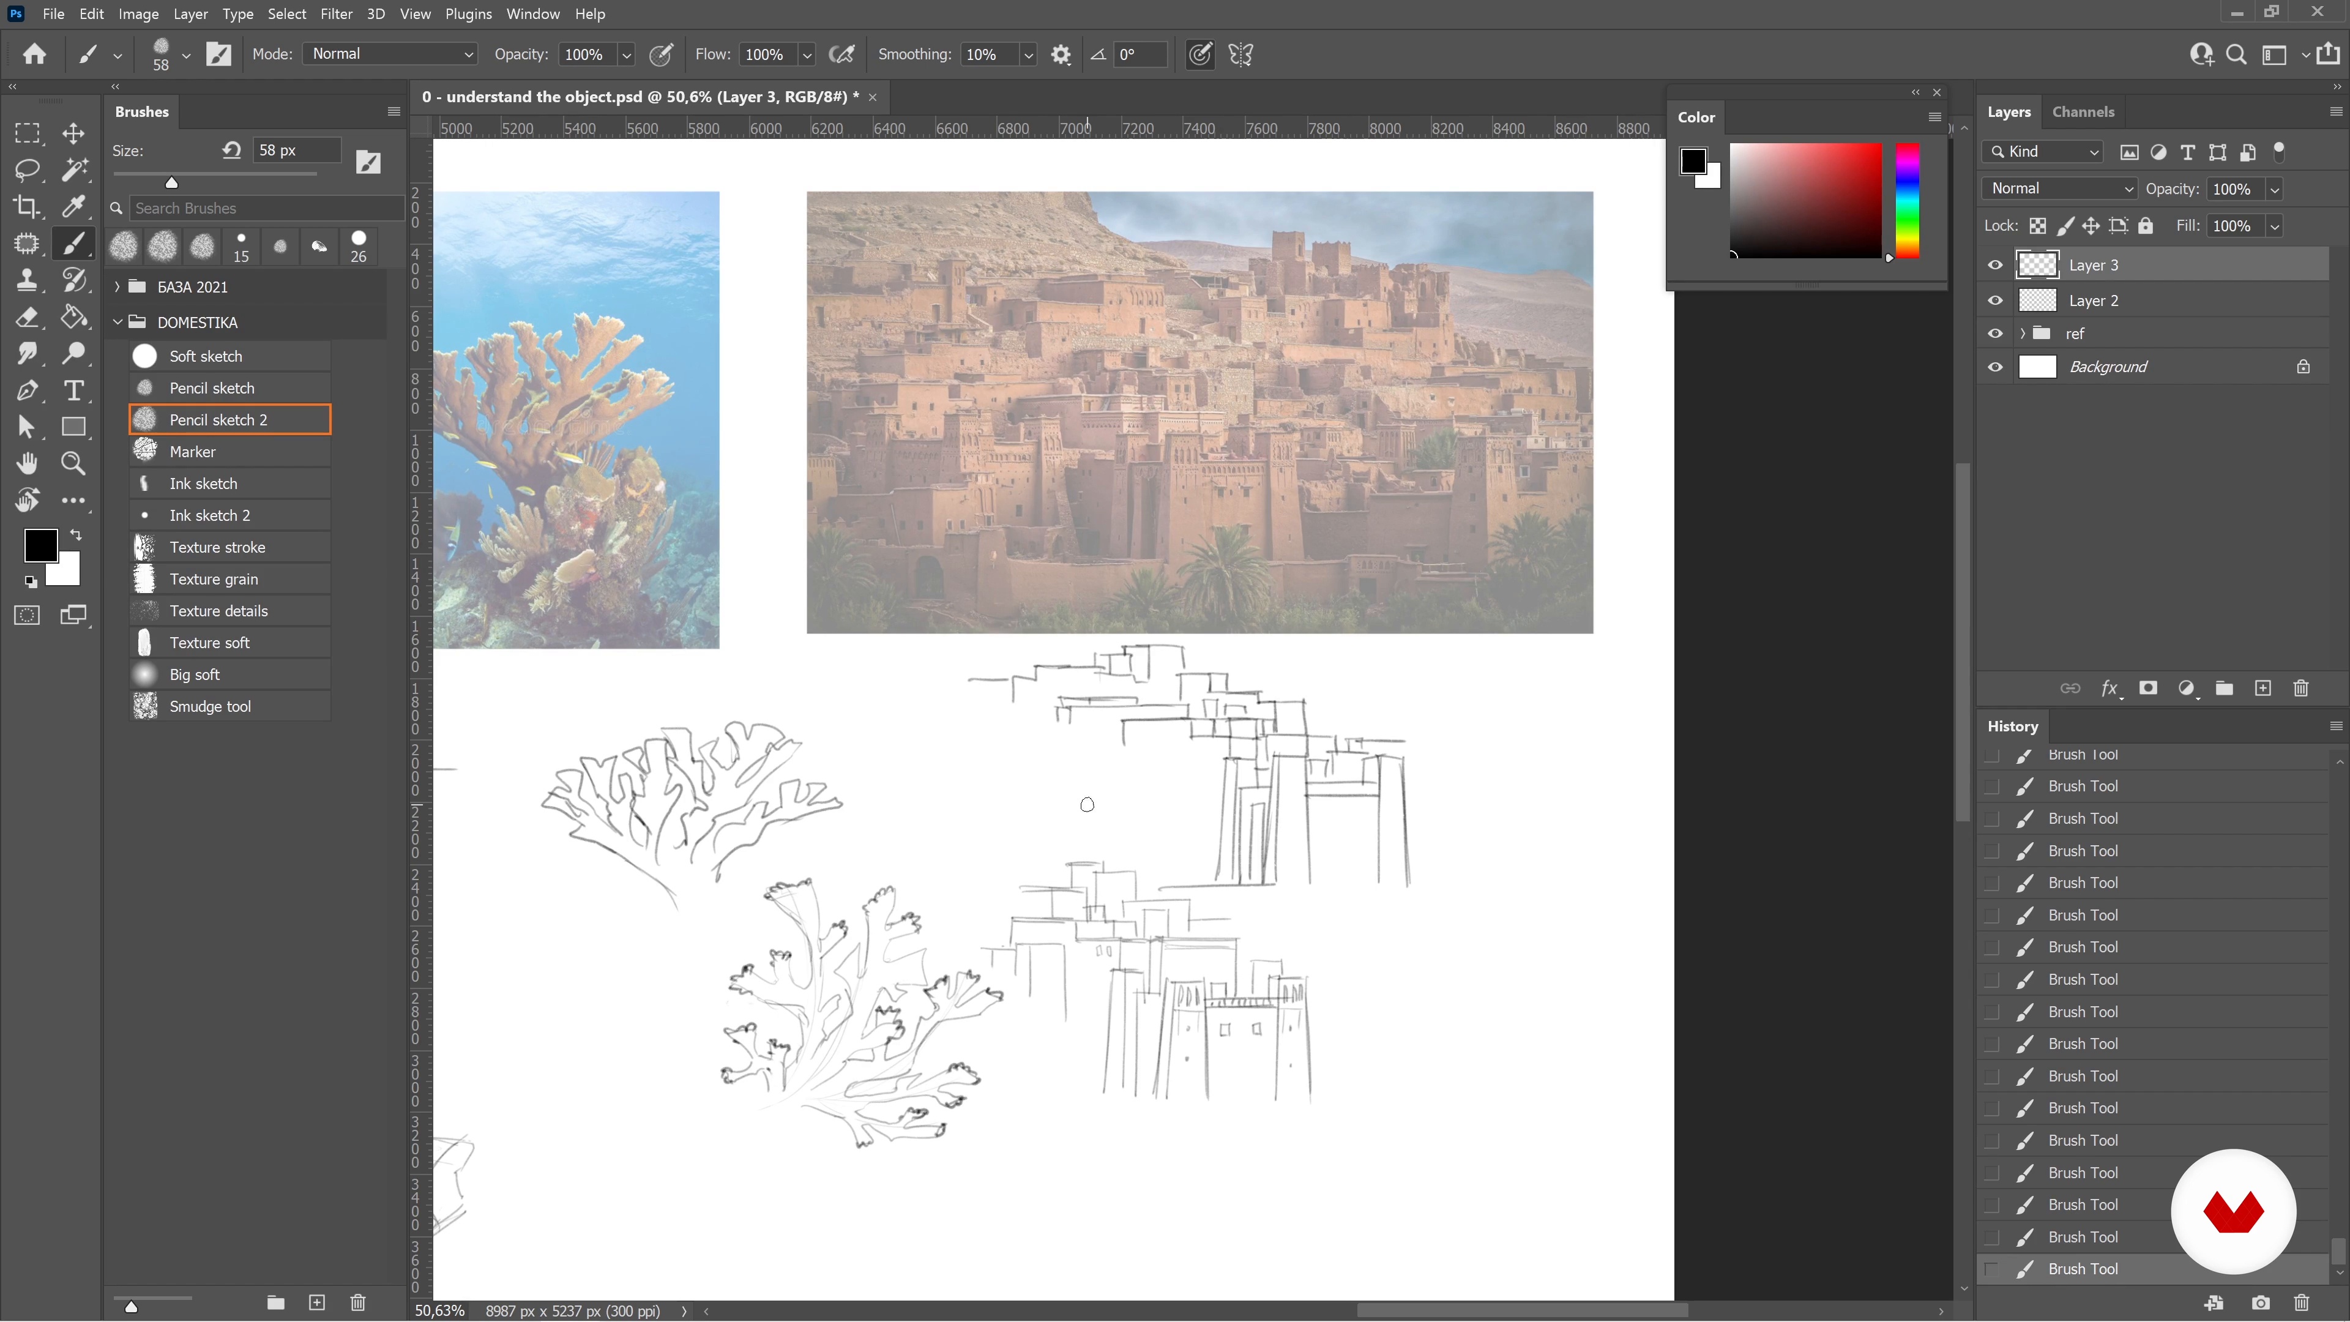The width and height of the screenshot is (2350, 1322).
Task: Select the Zoom tool in toolbar
Action: pyautogui.click(x=74, y=463)
